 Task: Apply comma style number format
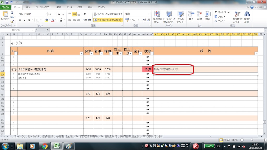[x=138, y=20]
